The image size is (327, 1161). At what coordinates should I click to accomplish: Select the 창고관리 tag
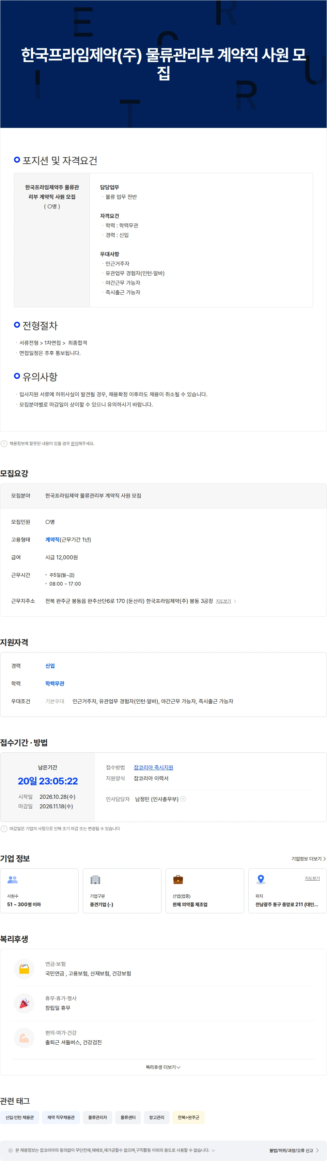157,1117
